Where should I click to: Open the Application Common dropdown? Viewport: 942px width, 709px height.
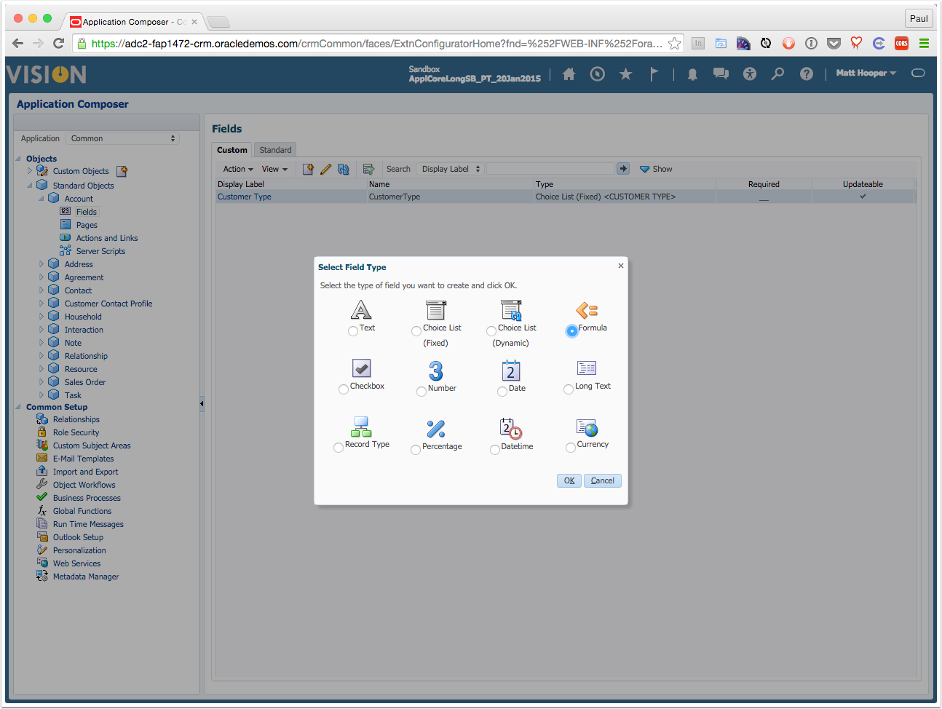[x=122, y=138]
